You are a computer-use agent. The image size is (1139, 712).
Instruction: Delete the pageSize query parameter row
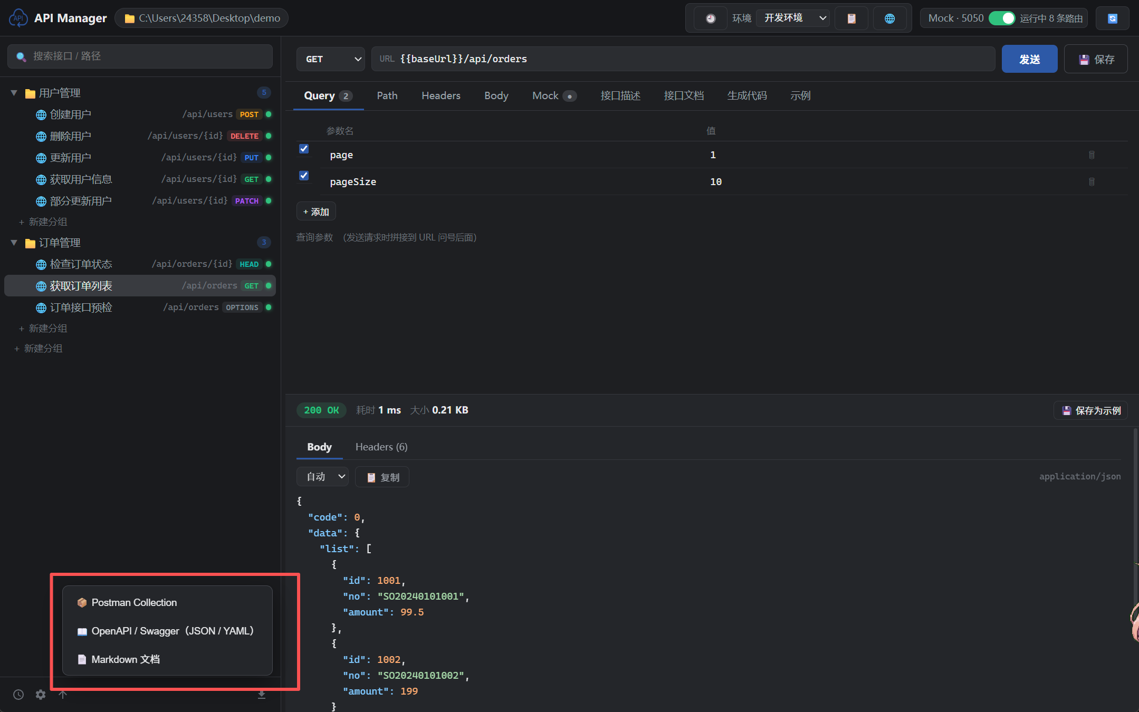[1092, 182]
